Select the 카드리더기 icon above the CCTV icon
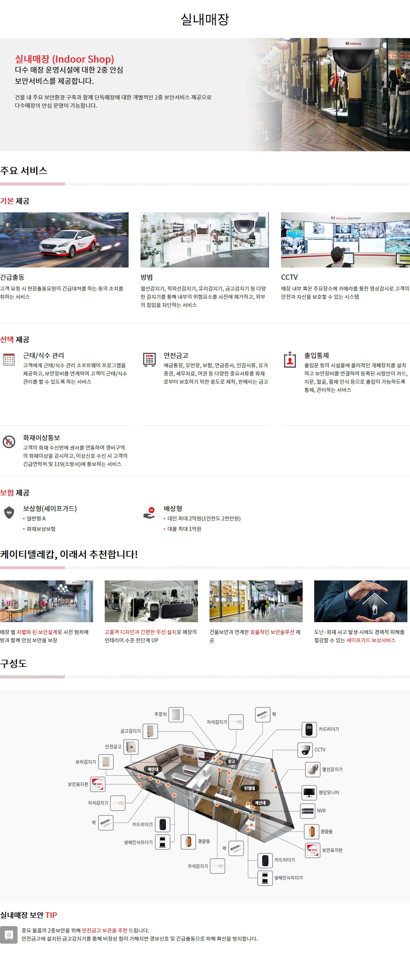This screenshot has height=966, width=410. coord(309,729)
